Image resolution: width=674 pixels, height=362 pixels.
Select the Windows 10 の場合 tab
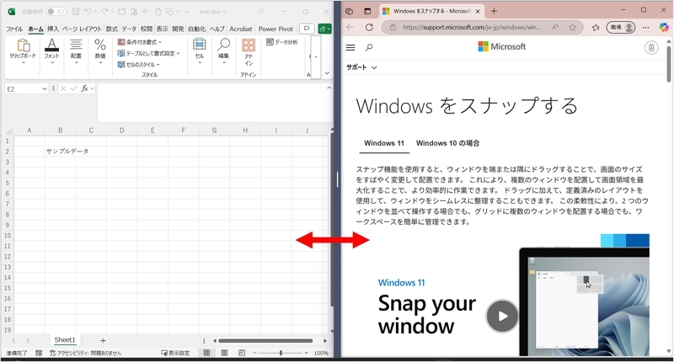click(x=447, y=143)
